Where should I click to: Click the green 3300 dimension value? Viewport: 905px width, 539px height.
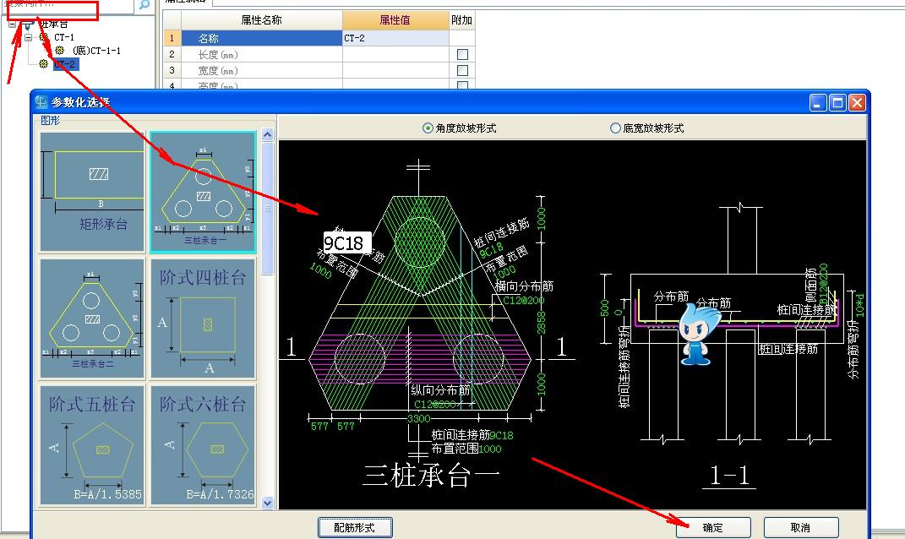(419, 418)
